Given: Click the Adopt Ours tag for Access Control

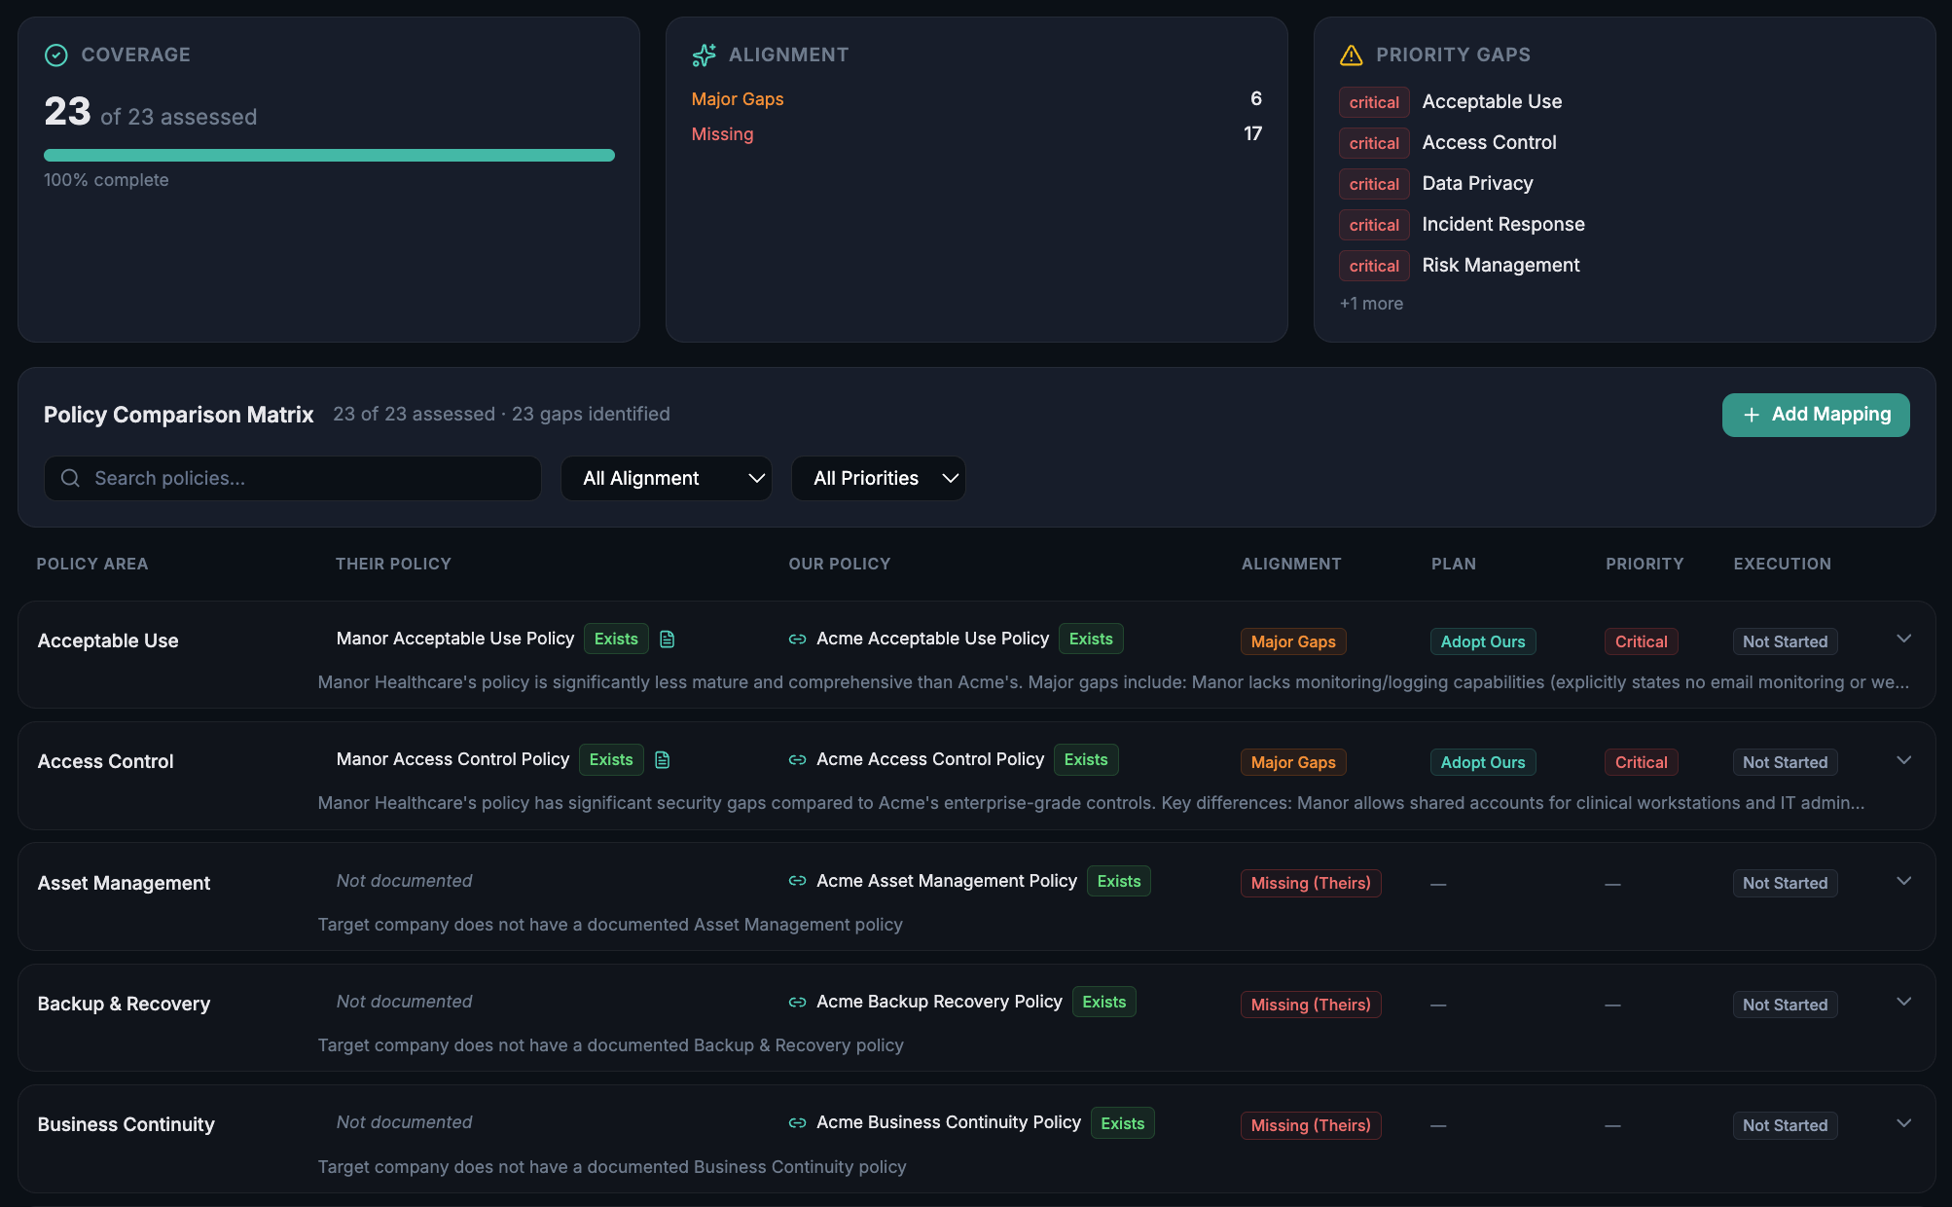Looking at the screenshot, I should (x=1482, y=762).
